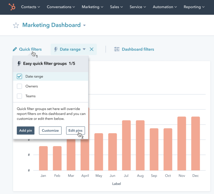The width and height of the screenshot is (214, 194).
Task: Open the Marketing menu
Action: (x=92, y=7)
